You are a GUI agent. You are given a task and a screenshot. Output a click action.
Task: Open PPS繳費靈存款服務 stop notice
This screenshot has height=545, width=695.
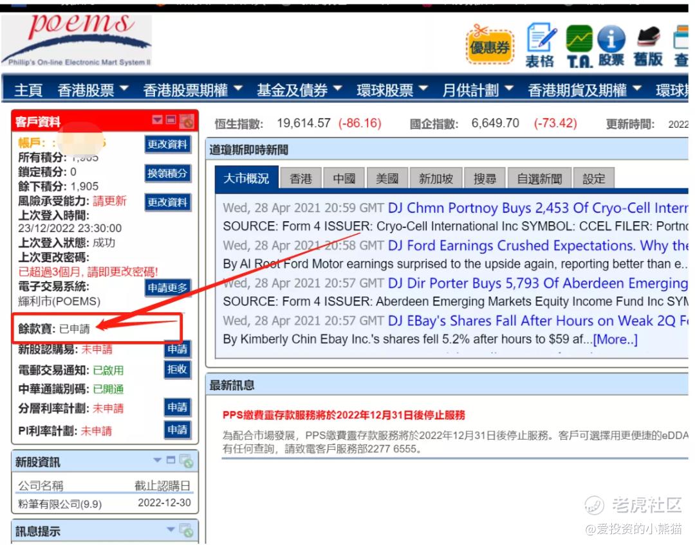coord(344,415)
